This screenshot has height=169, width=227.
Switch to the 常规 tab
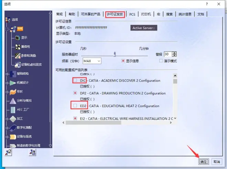click(60, 14)
